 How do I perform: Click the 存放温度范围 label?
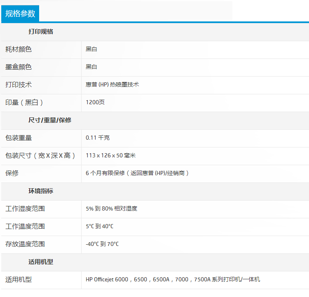[x=25, y=244]
